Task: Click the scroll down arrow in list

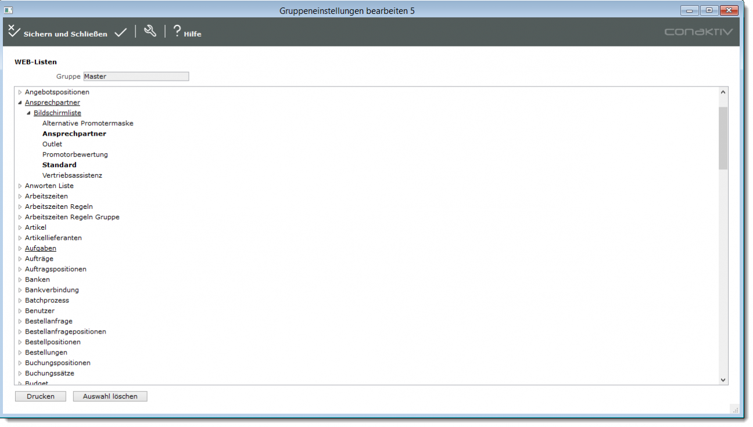Action: (x=723, y=379)
